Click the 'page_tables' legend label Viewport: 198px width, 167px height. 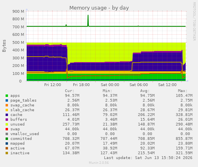pyautogui.click(x=24, y=100)
